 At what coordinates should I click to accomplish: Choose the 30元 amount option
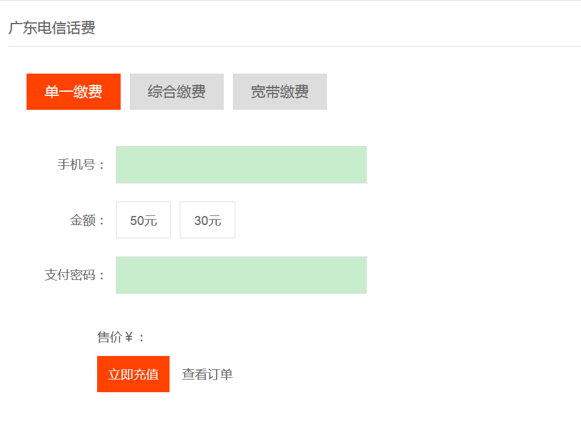pyautogui.click(x=208, y=220)
